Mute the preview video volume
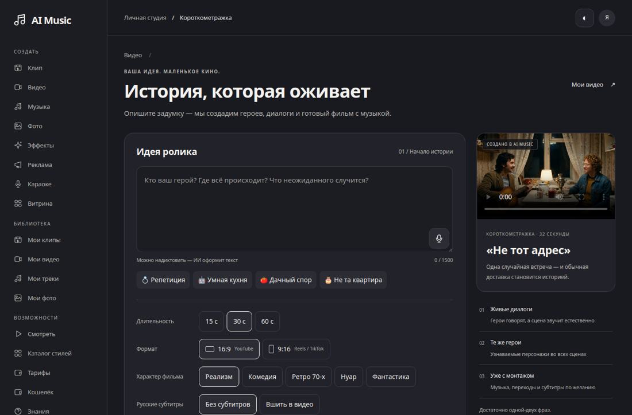 (559, 197)
